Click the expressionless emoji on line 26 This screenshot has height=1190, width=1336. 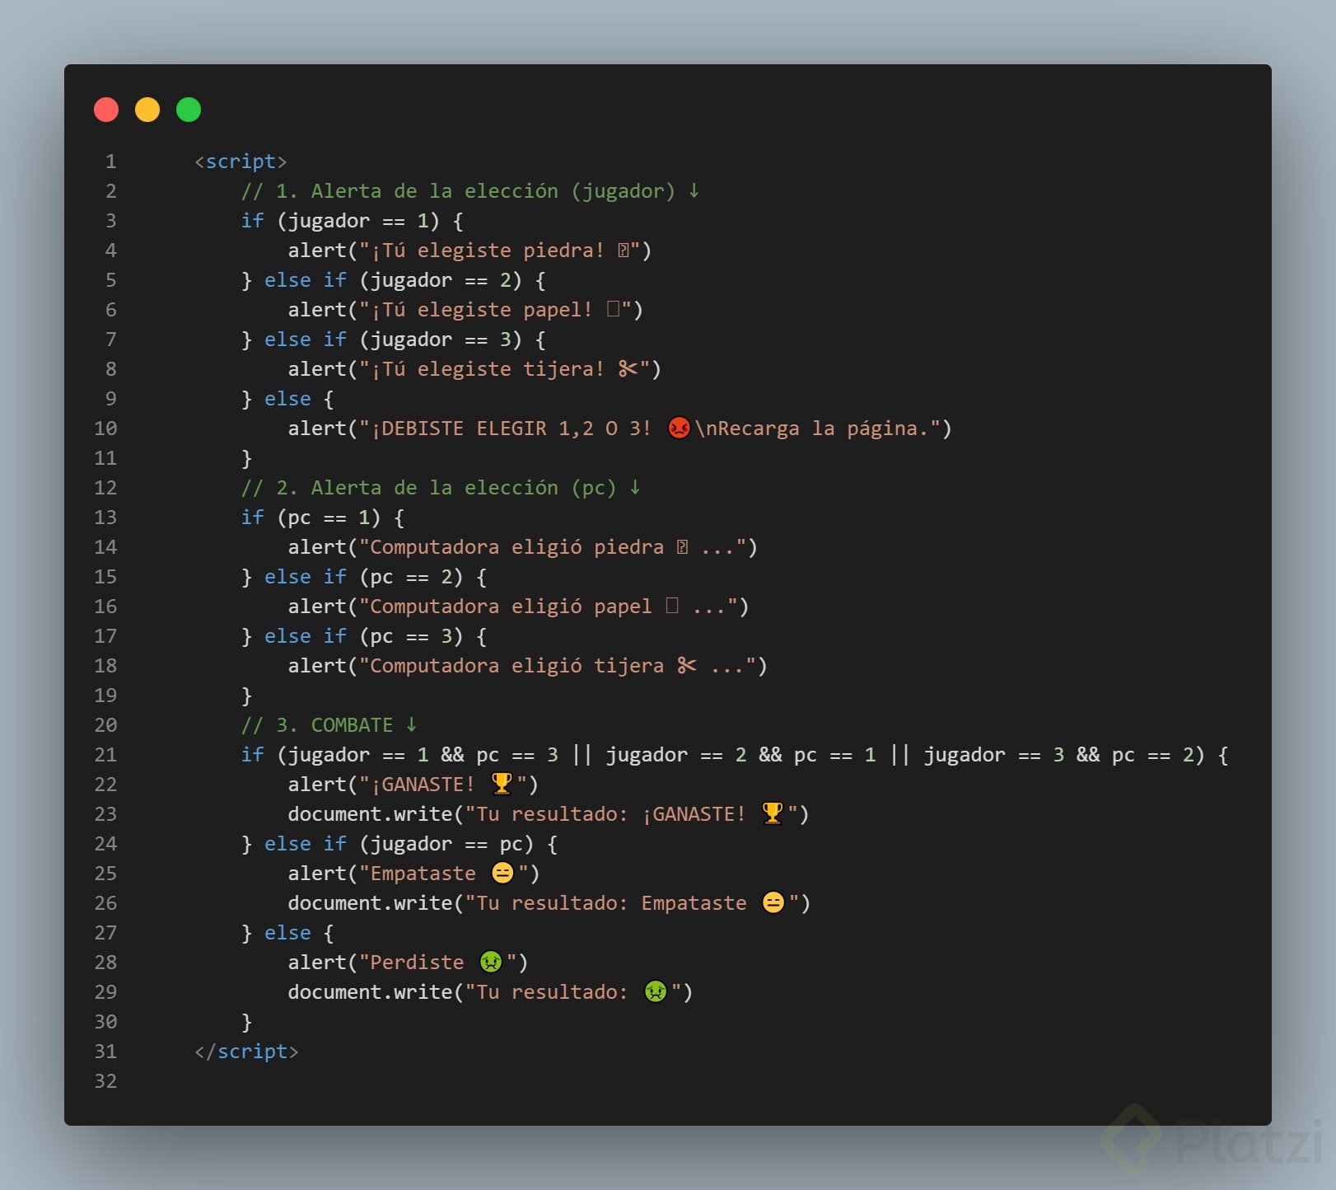tap(773, 902)
